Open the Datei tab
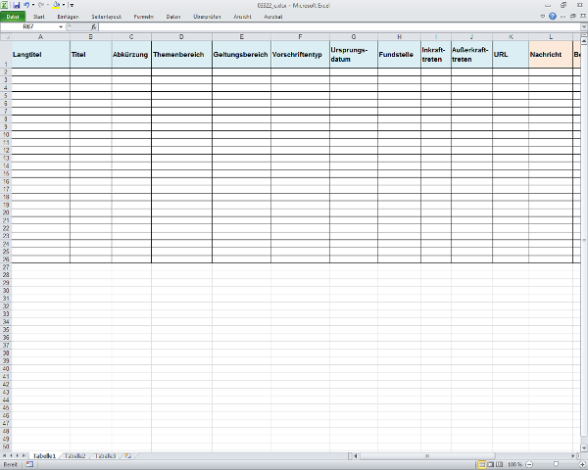 click(x=13, y=17)
